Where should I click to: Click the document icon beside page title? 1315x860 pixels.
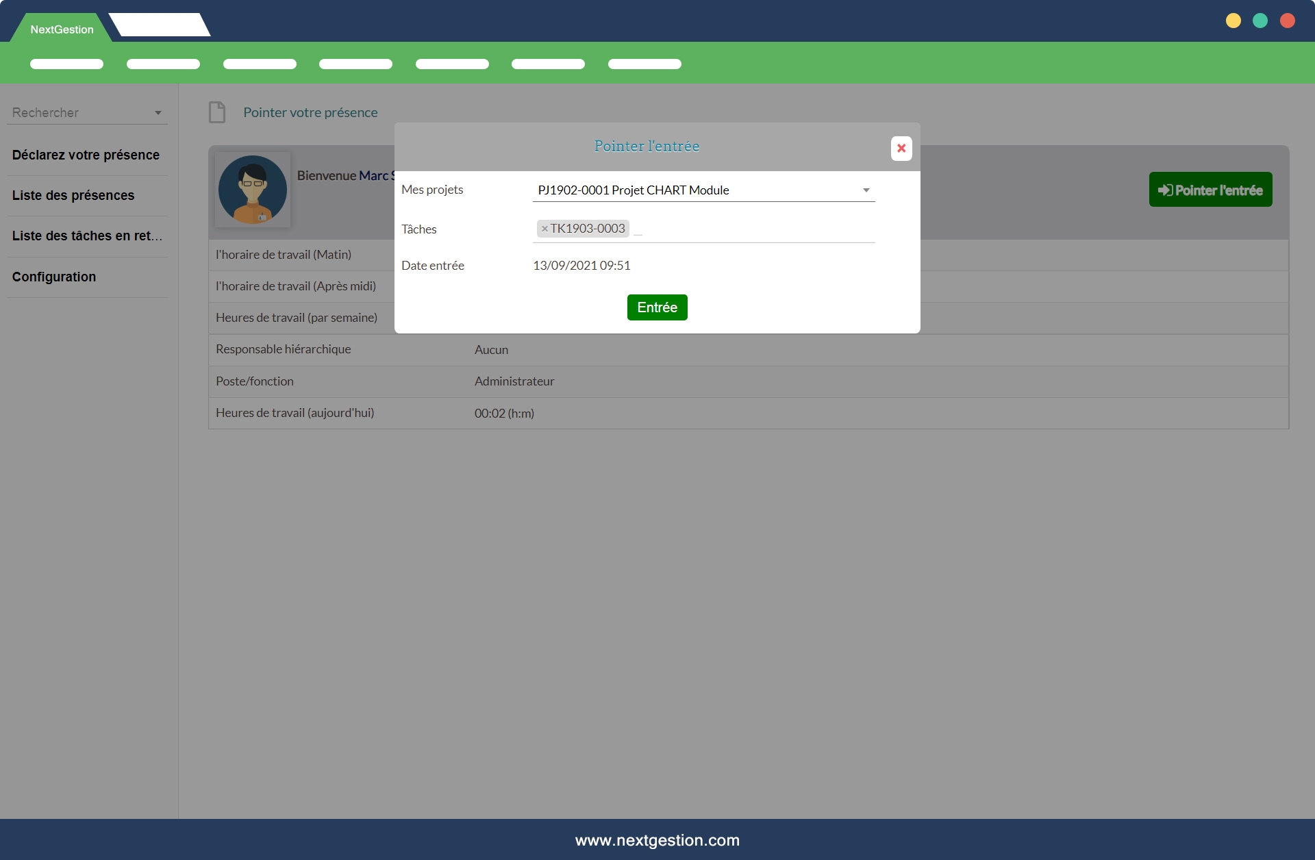pos(217,112)
